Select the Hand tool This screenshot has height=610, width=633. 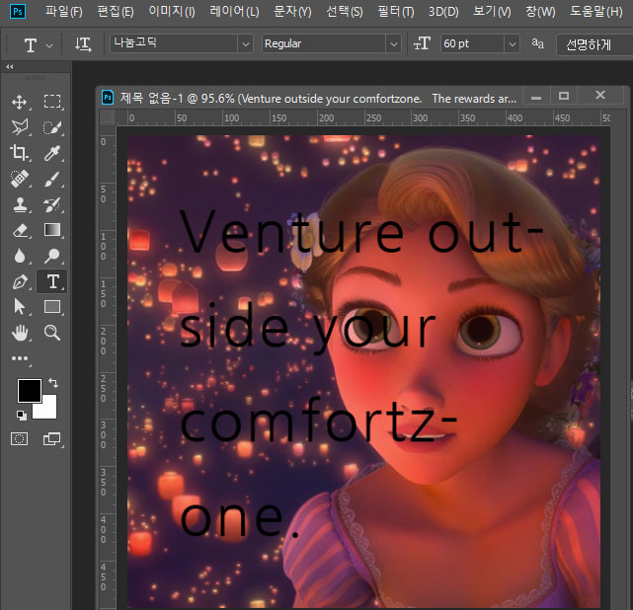(x=20, y=333)
